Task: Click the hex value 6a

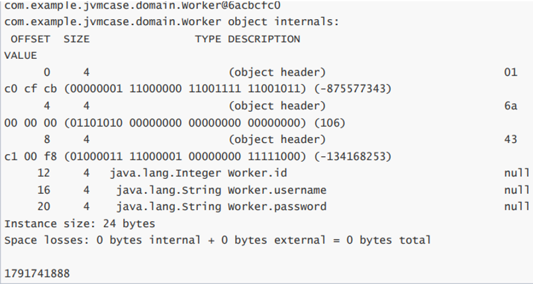Action: coord(510,106)
